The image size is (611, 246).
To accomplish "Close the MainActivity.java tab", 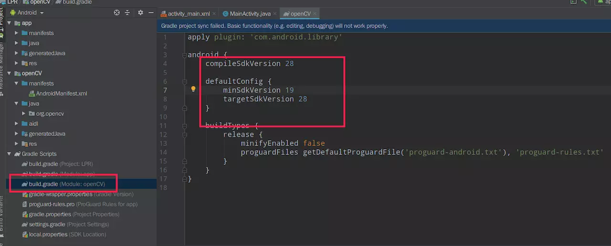I will coord(275,14).
